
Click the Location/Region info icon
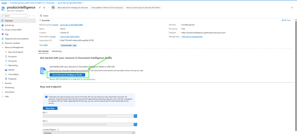[x=59, y=129]
